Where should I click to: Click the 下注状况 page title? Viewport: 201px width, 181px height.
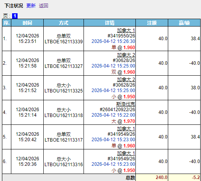(14, 6)
